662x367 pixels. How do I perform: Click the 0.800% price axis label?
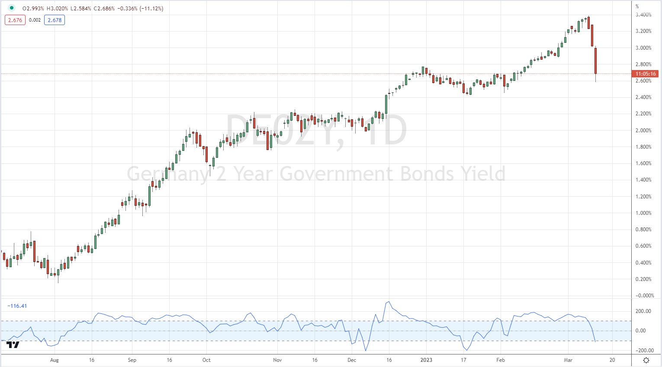[x=643, y=230]
